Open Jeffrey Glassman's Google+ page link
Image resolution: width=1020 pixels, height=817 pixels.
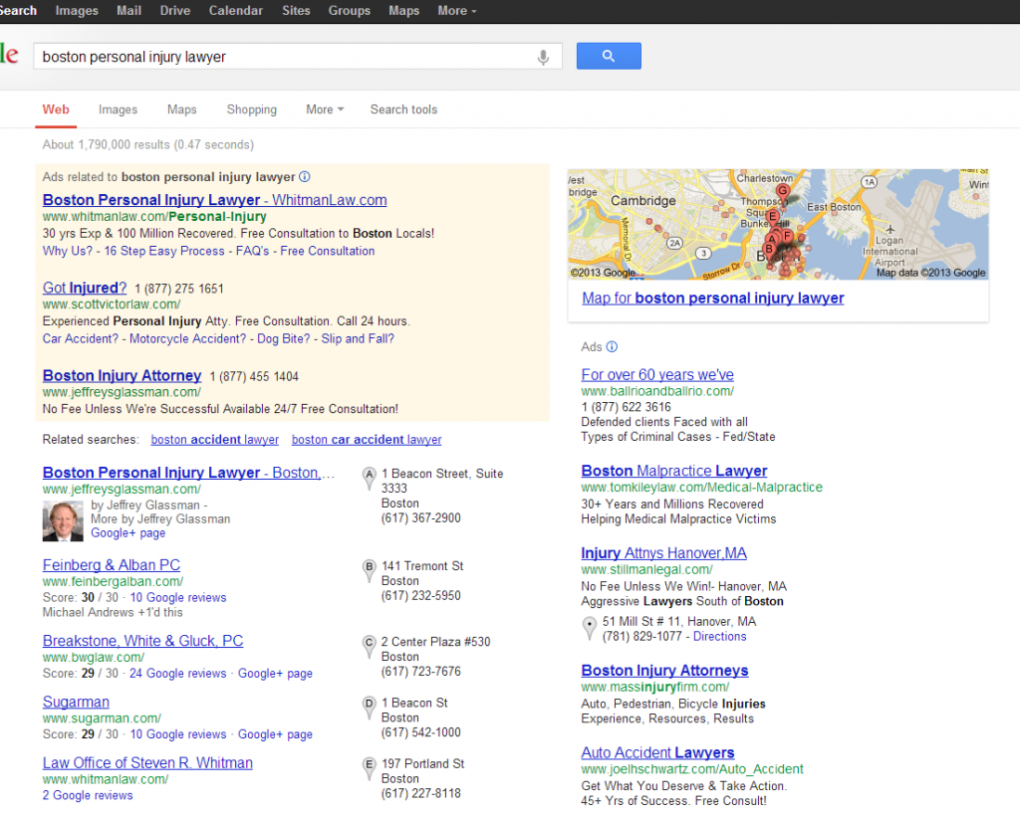pyautogui.click(x=128, y=533)
